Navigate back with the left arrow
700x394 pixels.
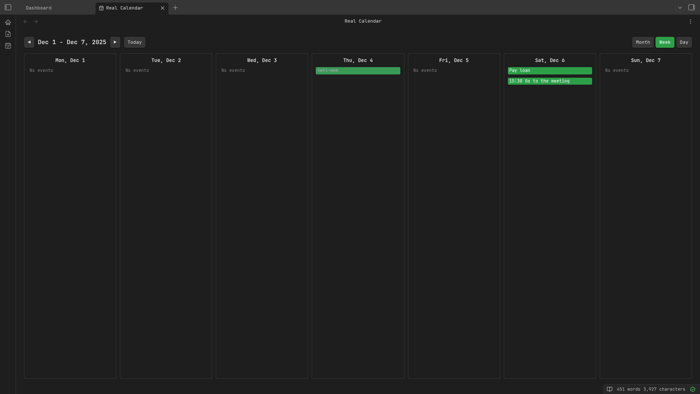pos(26,22)
